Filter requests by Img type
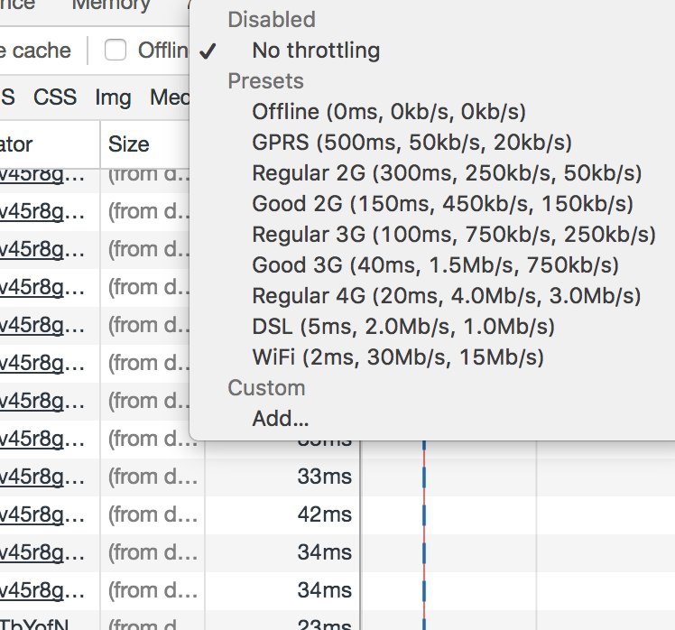 point(113,97)
